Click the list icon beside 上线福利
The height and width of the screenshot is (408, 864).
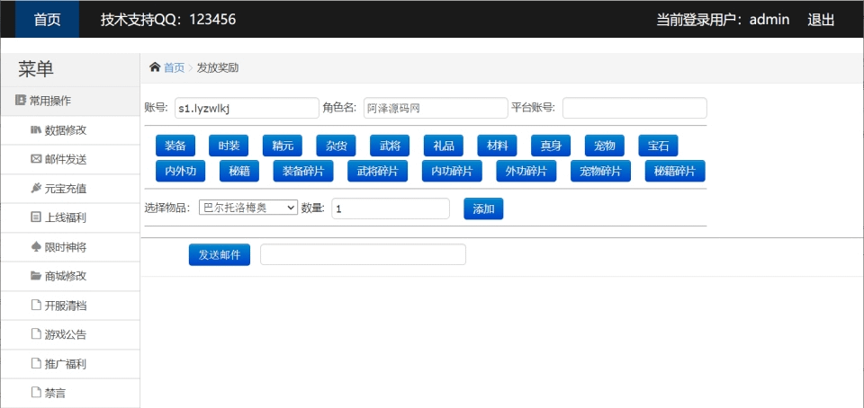[36, 217]
